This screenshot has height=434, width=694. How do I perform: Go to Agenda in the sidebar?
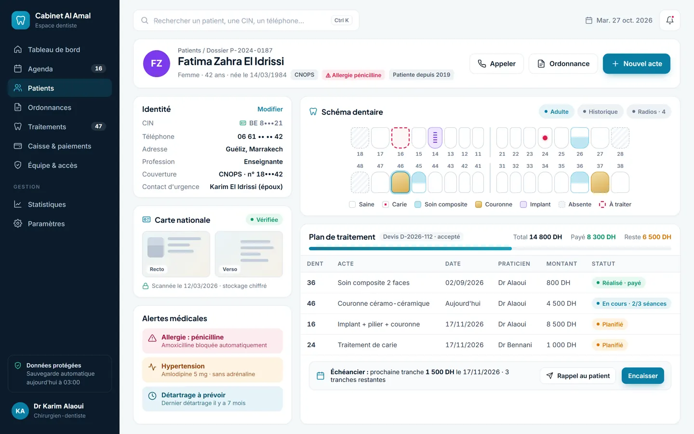tap(60, 69)
